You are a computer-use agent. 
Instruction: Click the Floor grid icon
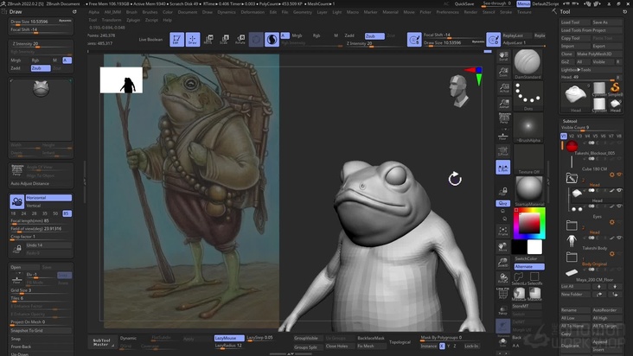point(503,137)
